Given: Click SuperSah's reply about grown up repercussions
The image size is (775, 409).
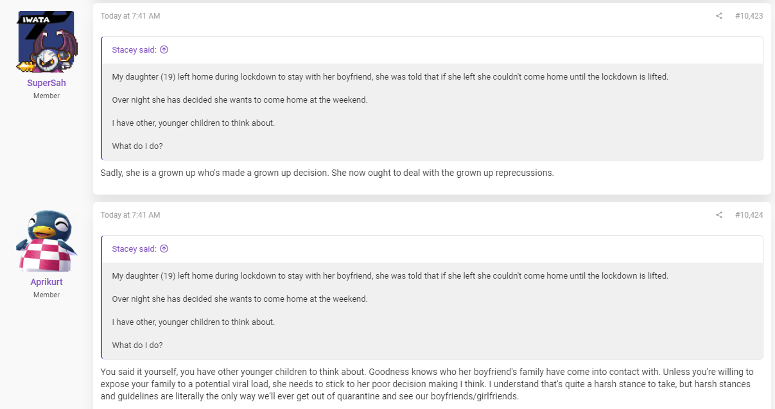Looking at the screenshot, I should 327,173.
